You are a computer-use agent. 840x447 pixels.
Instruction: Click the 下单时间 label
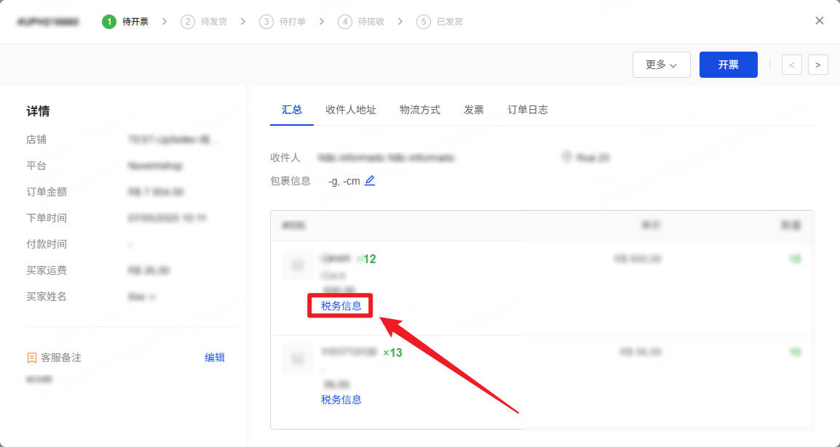click(47, 218)
